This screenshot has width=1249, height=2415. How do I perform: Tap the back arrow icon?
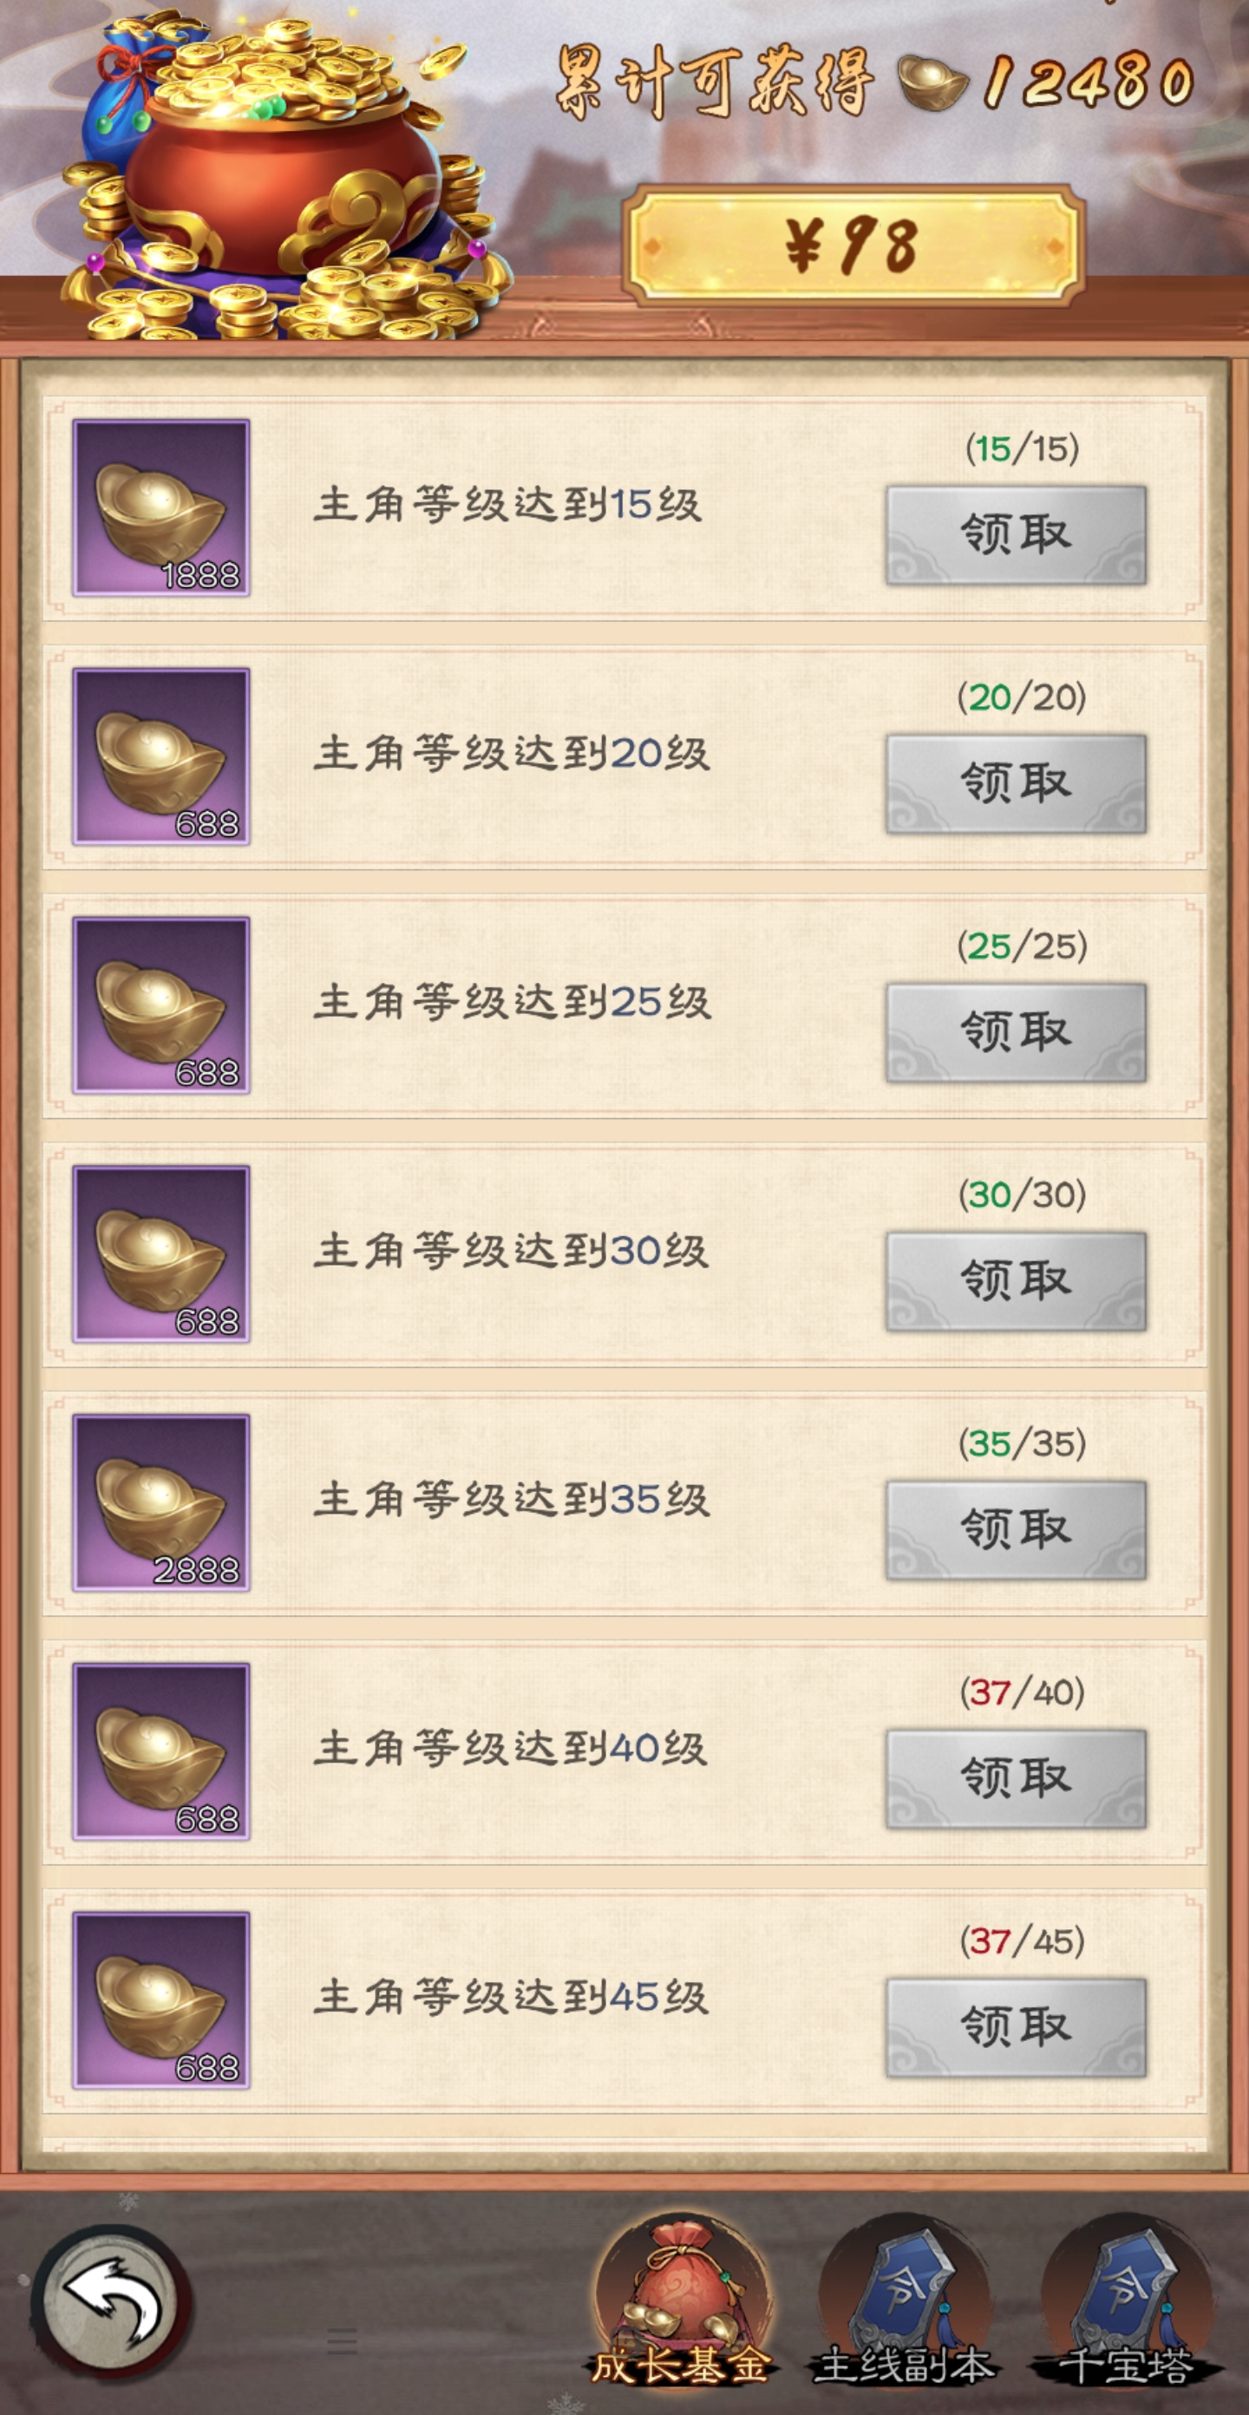click(x=112, y=2302)
